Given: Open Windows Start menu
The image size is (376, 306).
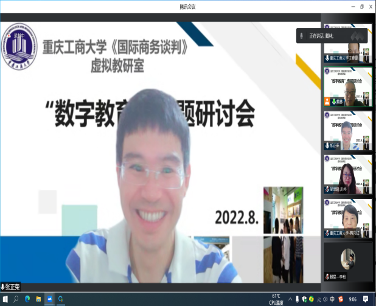Looking at the screenshot, I should 5,300.
